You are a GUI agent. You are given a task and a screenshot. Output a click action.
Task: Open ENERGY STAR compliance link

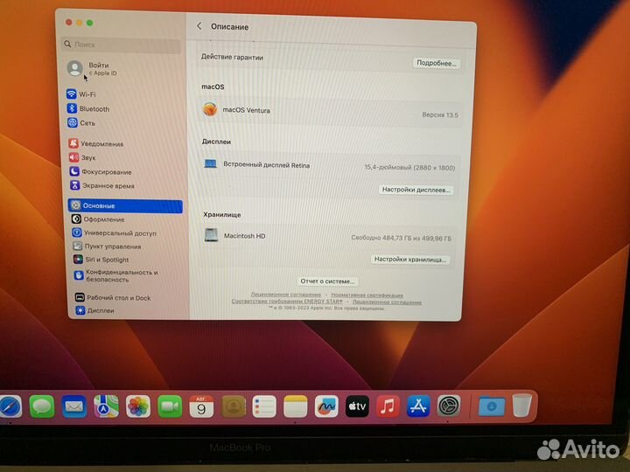[287, 302]
